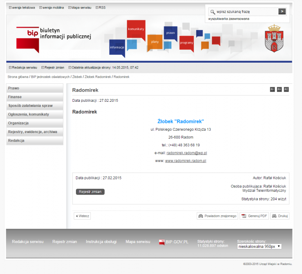Open Finanse sidebar menu item

(35, 97)
